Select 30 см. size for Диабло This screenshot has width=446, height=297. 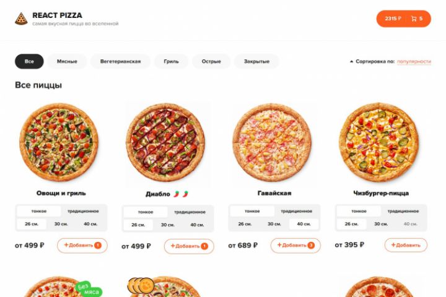(167, 225)
